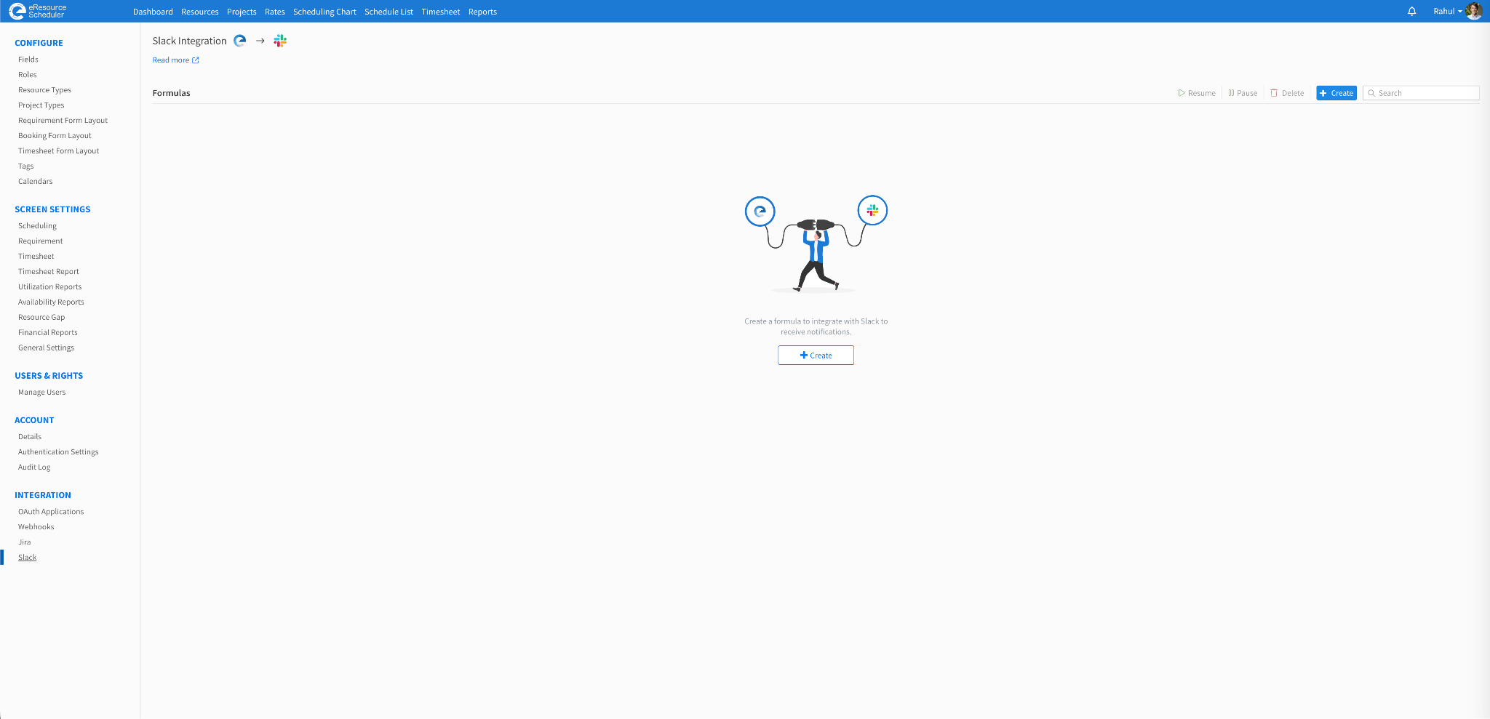
Task: Open Webhooks integration
Action: click(36, 527)
